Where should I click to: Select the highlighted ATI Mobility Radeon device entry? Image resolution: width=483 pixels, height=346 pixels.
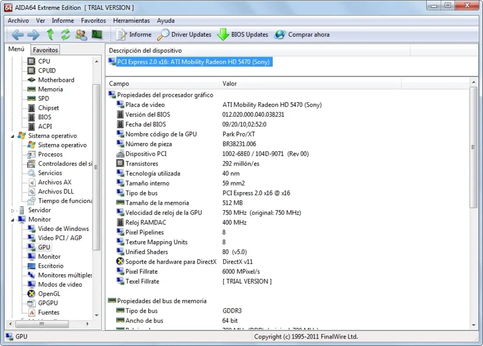[194, 62]
